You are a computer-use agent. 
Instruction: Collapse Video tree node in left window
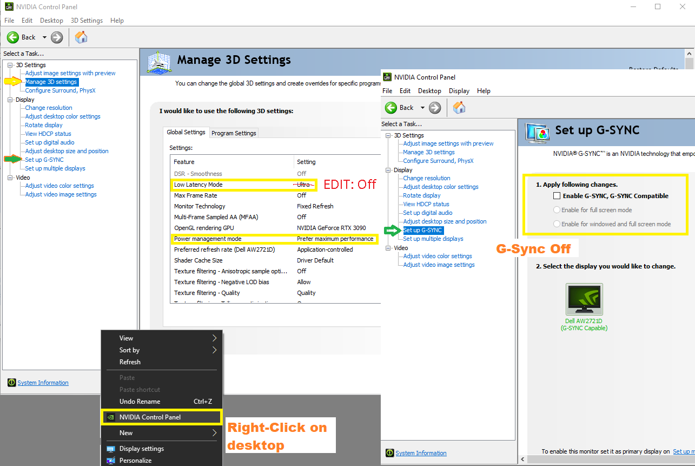pos(10,178)
